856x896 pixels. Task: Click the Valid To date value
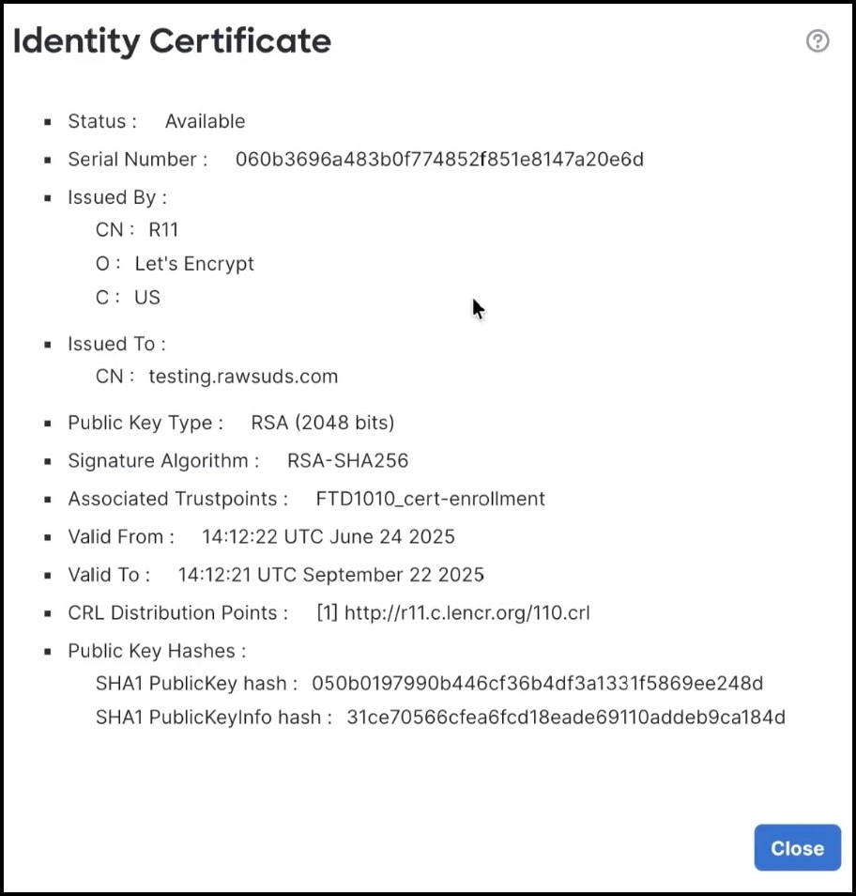[x=331, y=574]
